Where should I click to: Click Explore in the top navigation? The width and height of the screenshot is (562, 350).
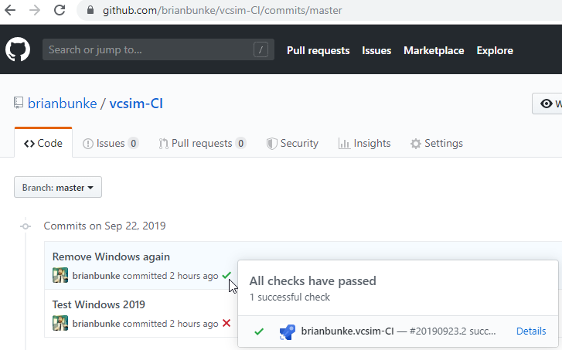tap(495, 50)
